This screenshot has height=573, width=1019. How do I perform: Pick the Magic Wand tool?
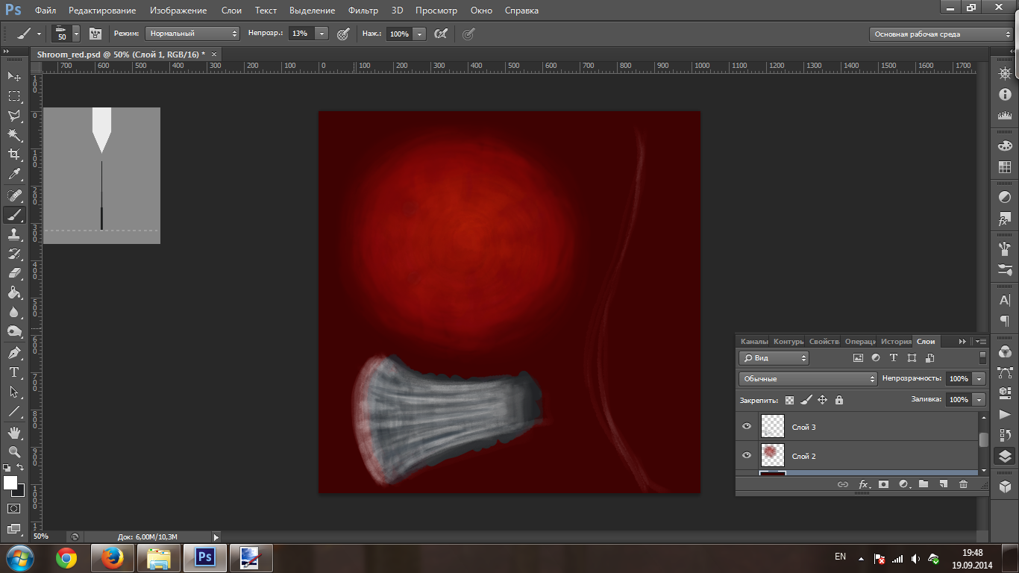pyautogui.click(x=13, y=135)
